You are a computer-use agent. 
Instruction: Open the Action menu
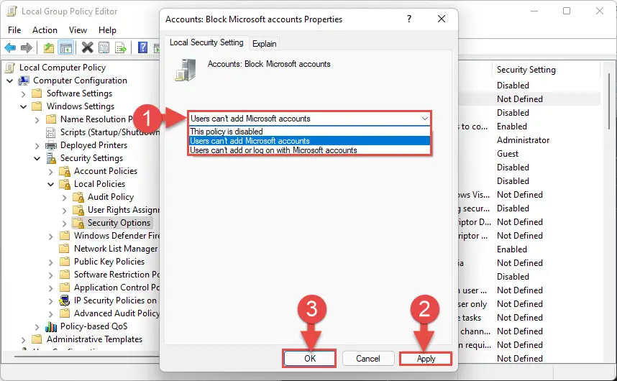[45, 30]
